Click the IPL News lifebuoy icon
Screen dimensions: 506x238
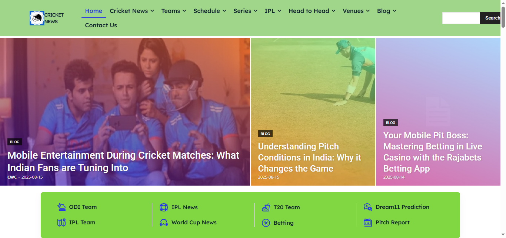(x=164, y=207)
